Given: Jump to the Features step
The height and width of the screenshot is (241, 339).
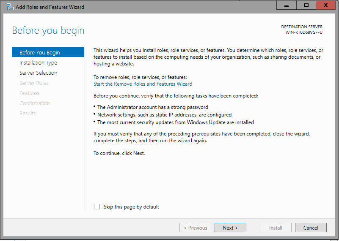Looking at the screenshot, I should click(29, 93).
